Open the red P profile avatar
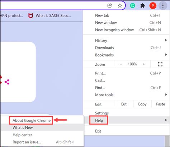This screenshot has width=170, height=147. click(x=153, y=6)
